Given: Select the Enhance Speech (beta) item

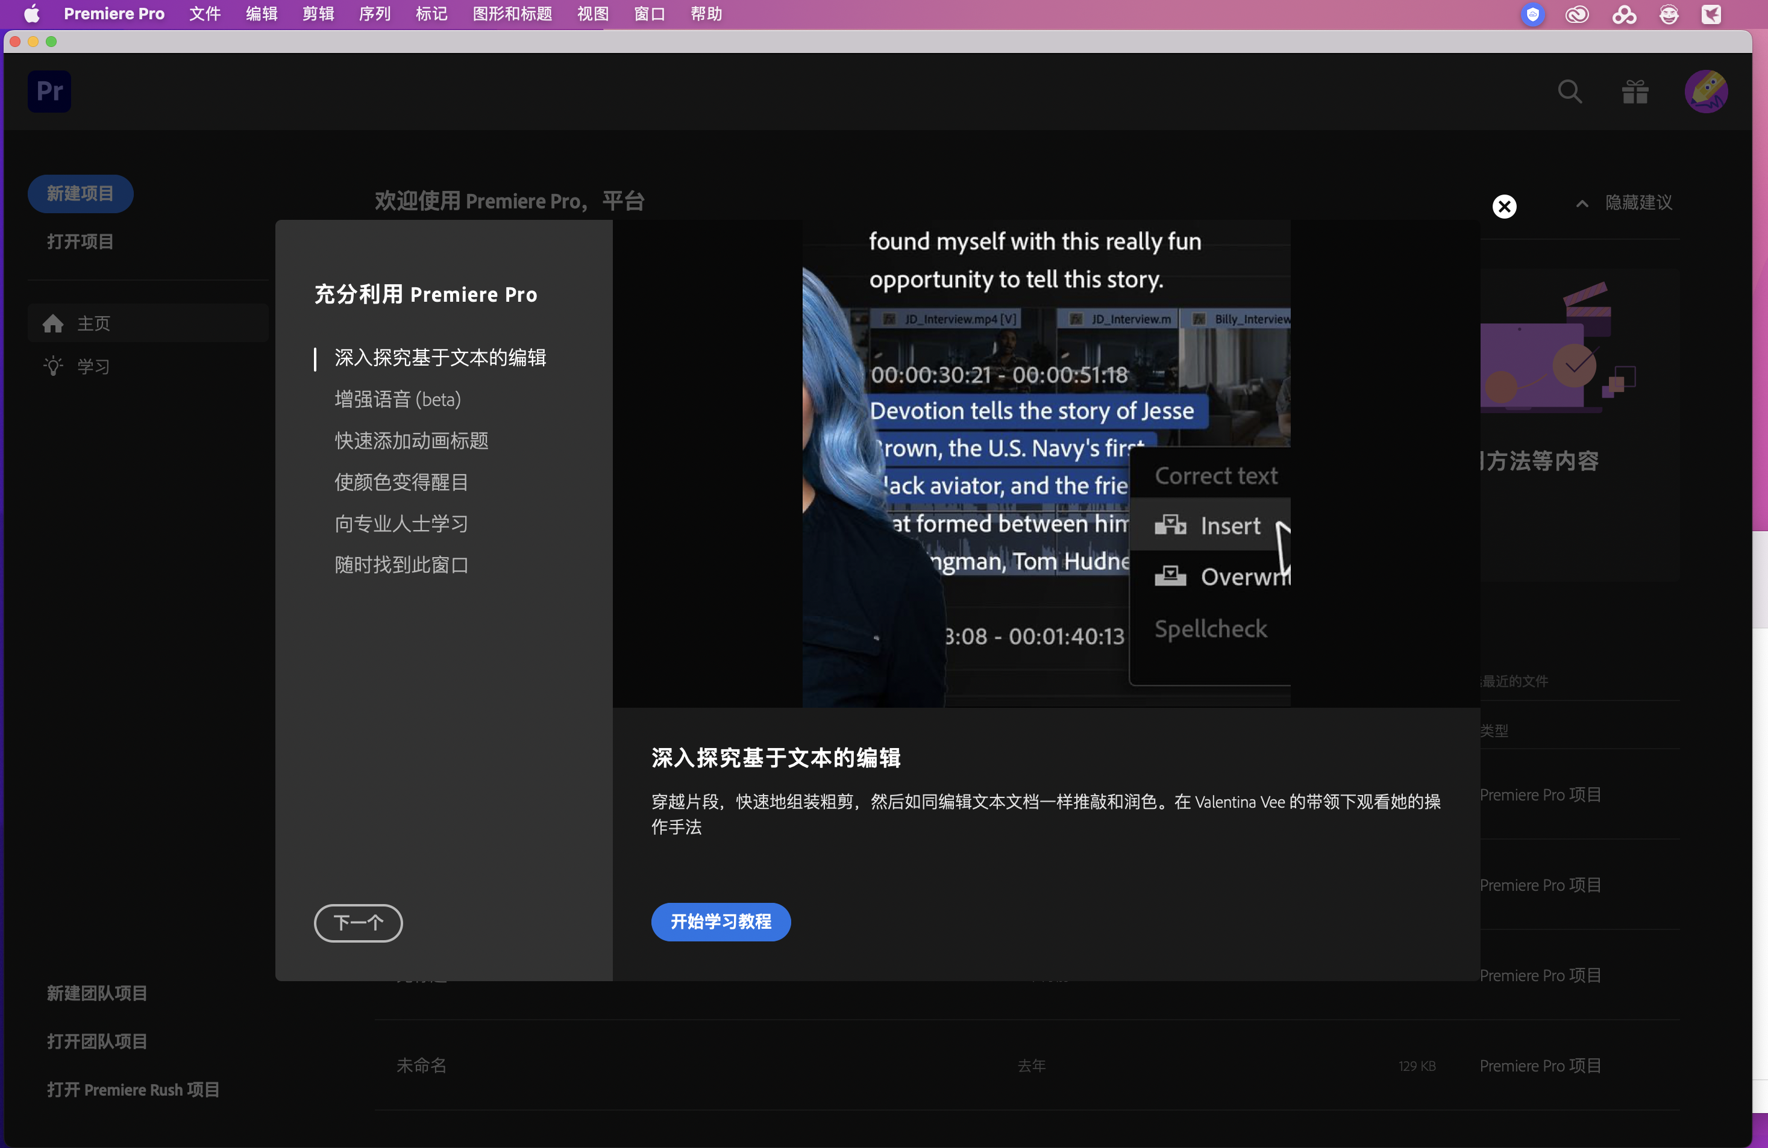Looking at the screenshot, I should [398, 399].
